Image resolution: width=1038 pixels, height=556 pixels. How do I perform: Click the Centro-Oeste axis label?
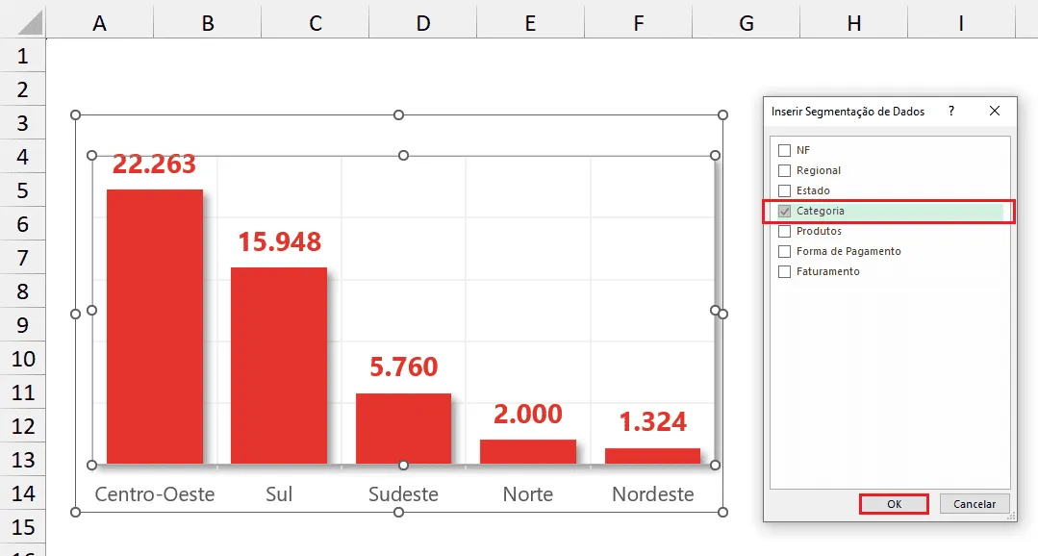155,493
